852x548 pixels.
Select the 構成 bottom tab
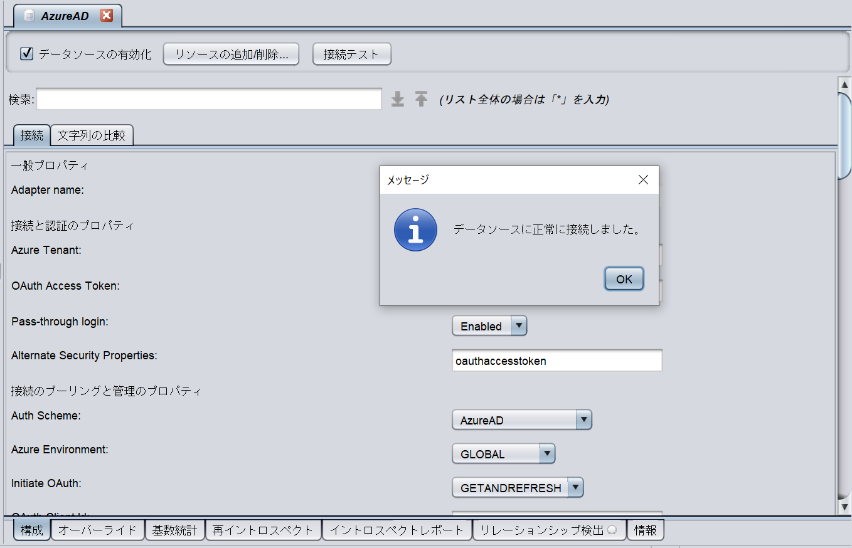coord(32,530)
